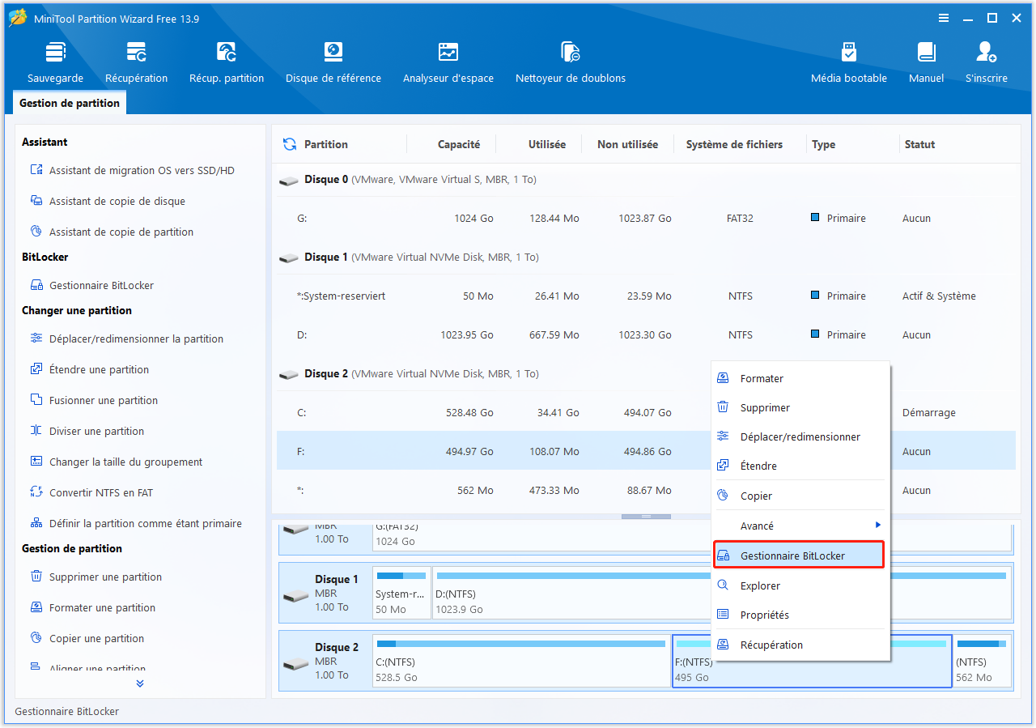Select Récupération in context menu

pos(800,645)
